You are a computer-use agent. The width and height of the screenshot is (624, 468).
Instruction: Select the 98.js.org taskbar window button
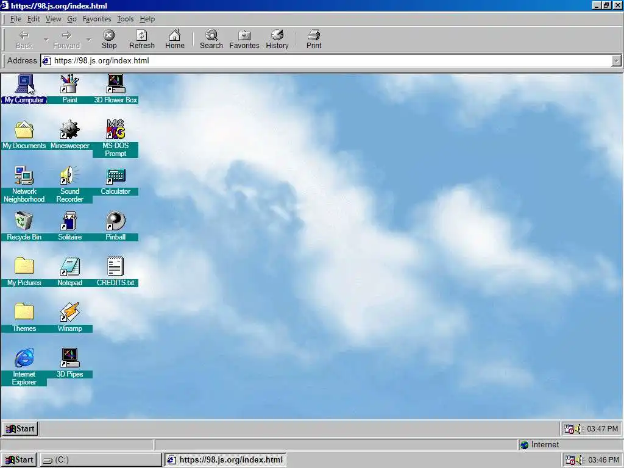(x=225, y=459)
